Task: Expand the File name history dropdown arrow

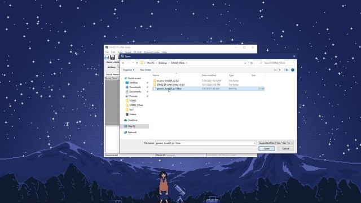Action: click(x=254, y=143)
